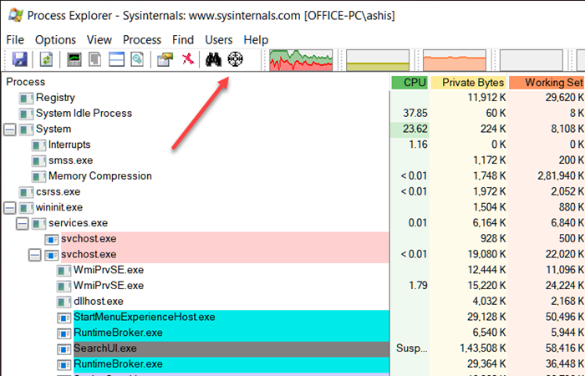Open the Find menu
This screenshot has height=376, width=585.
(183, 39)
